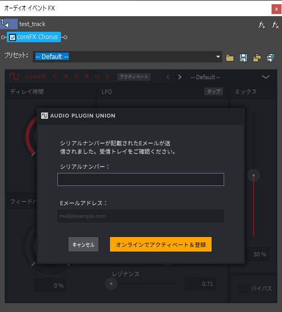The image size is (282, 312).
Task: Click the remove plug-in FX icon
Action: 275,25
